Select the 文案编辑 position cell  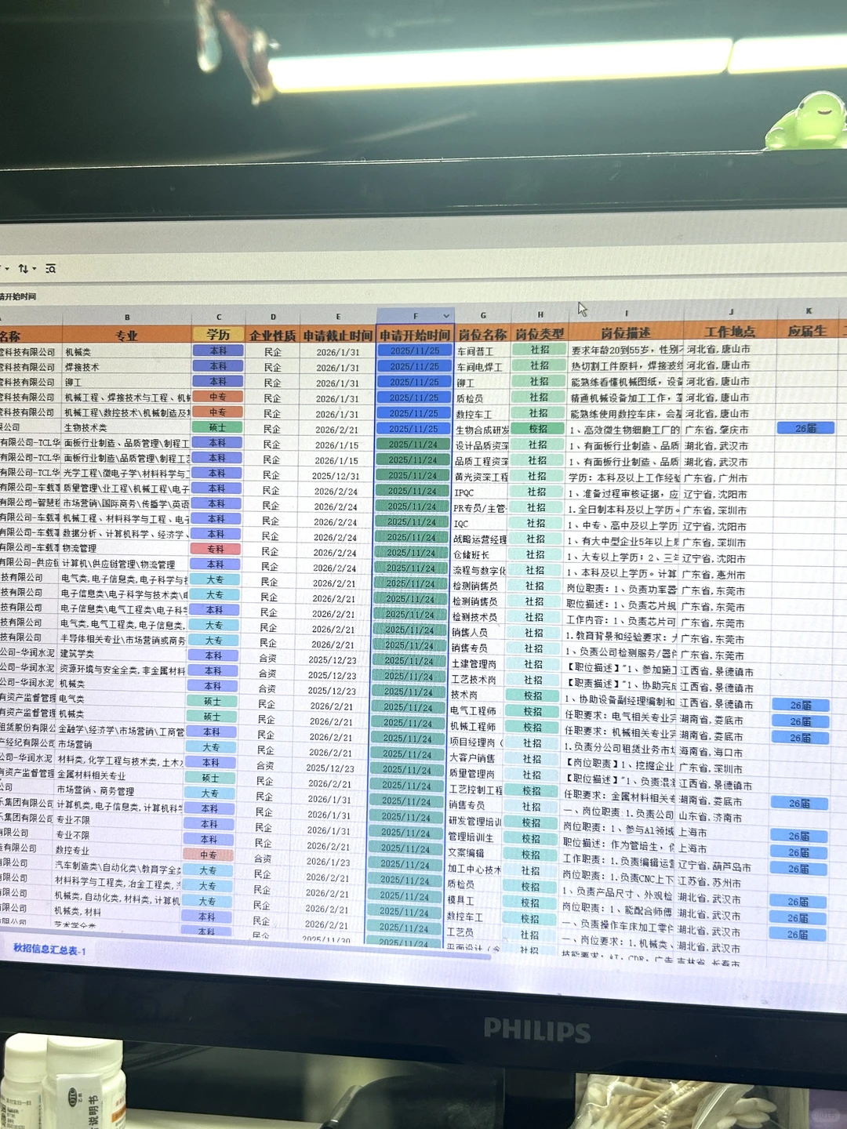[x=474, y=853]
